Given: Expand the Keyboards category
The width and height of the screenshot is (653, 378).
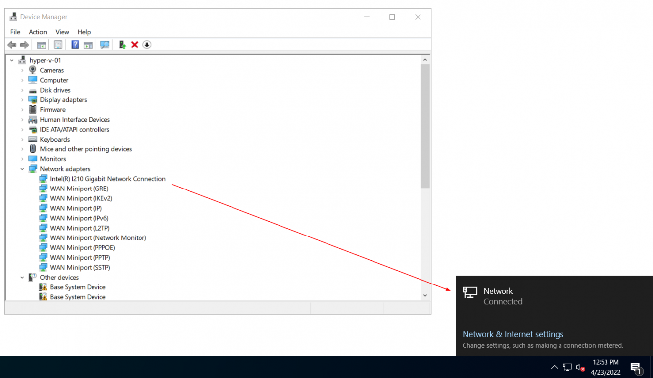Looking at the screenshot, I should click(22, 139).
